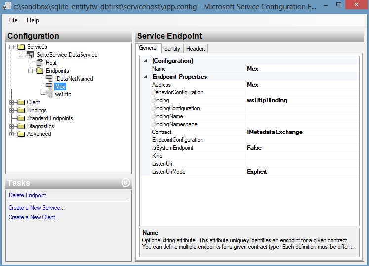Collapse the Endpoint Properties category
Viewport: 369px width, 266px height.
145,77
